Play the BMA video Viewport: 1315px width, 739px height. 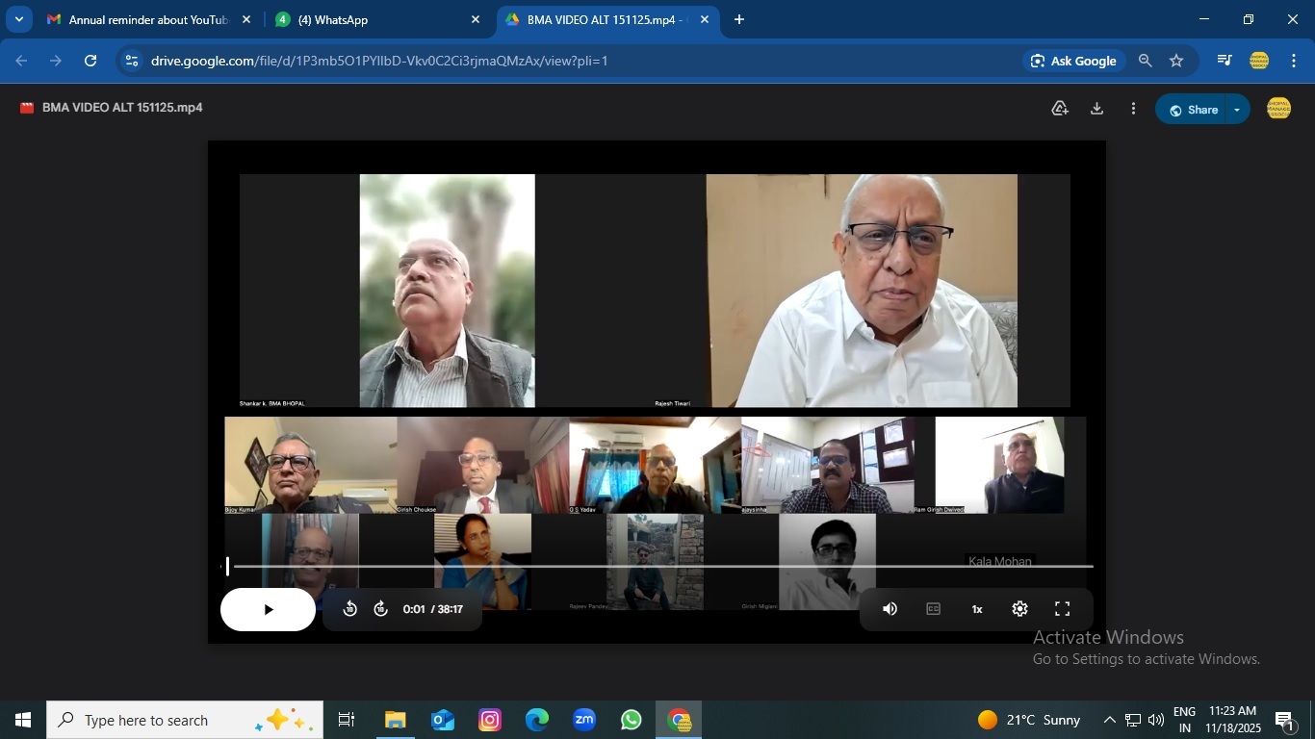coord(268,609)
